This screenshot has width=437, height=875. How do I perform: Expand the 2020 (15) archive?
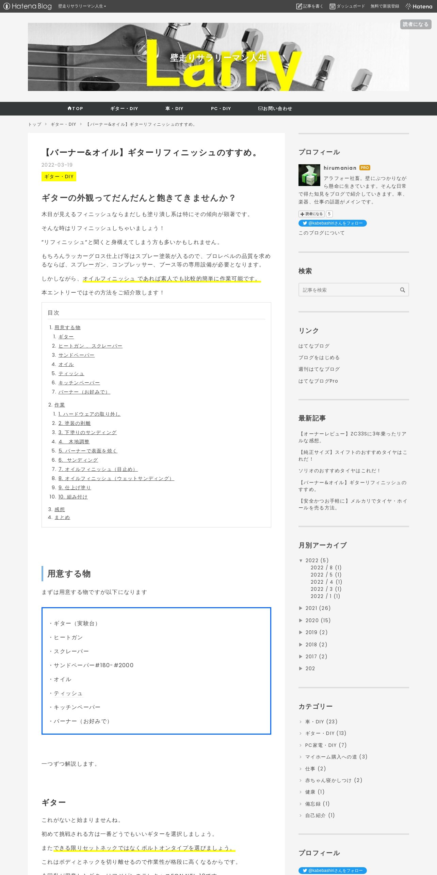301,620
